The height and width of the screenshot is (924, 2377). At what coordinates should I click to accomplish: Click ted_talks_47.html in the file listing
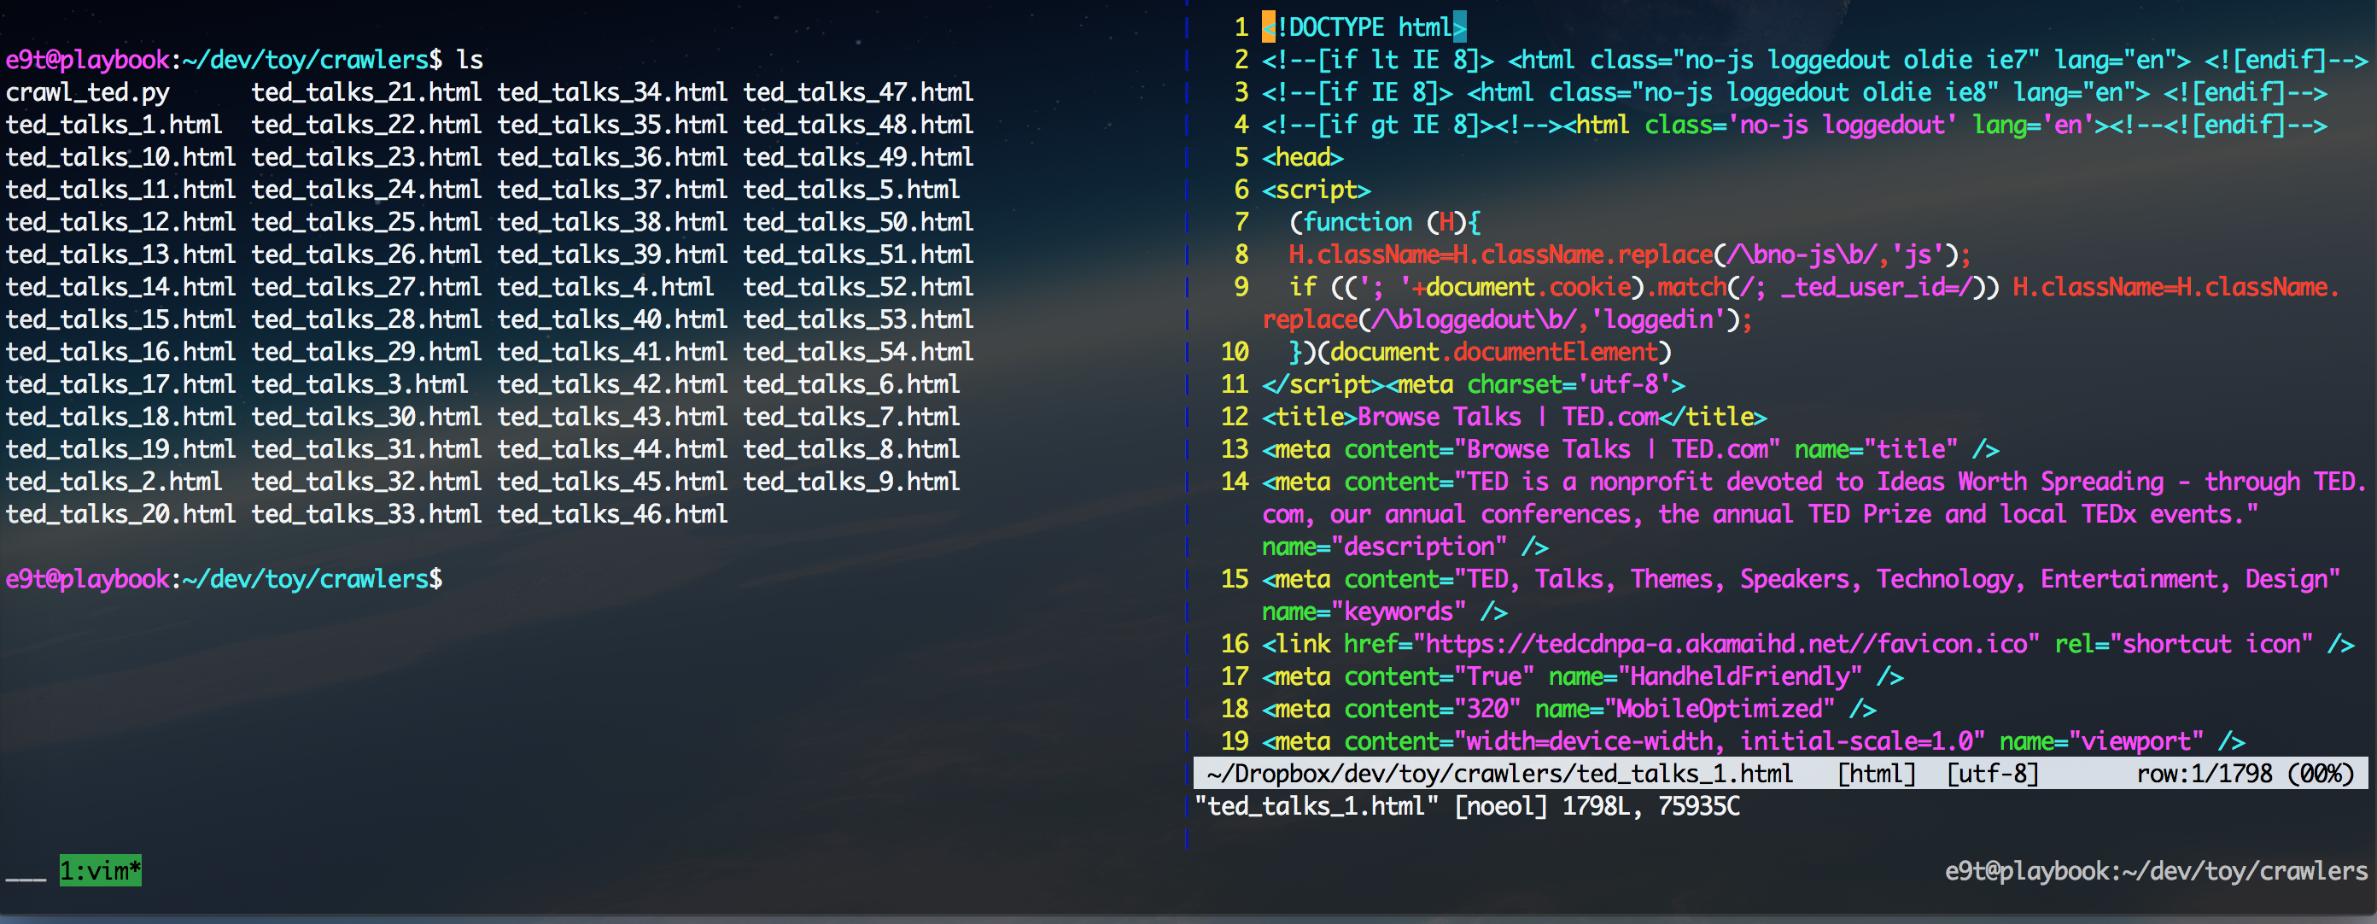(x=858, y=92)
